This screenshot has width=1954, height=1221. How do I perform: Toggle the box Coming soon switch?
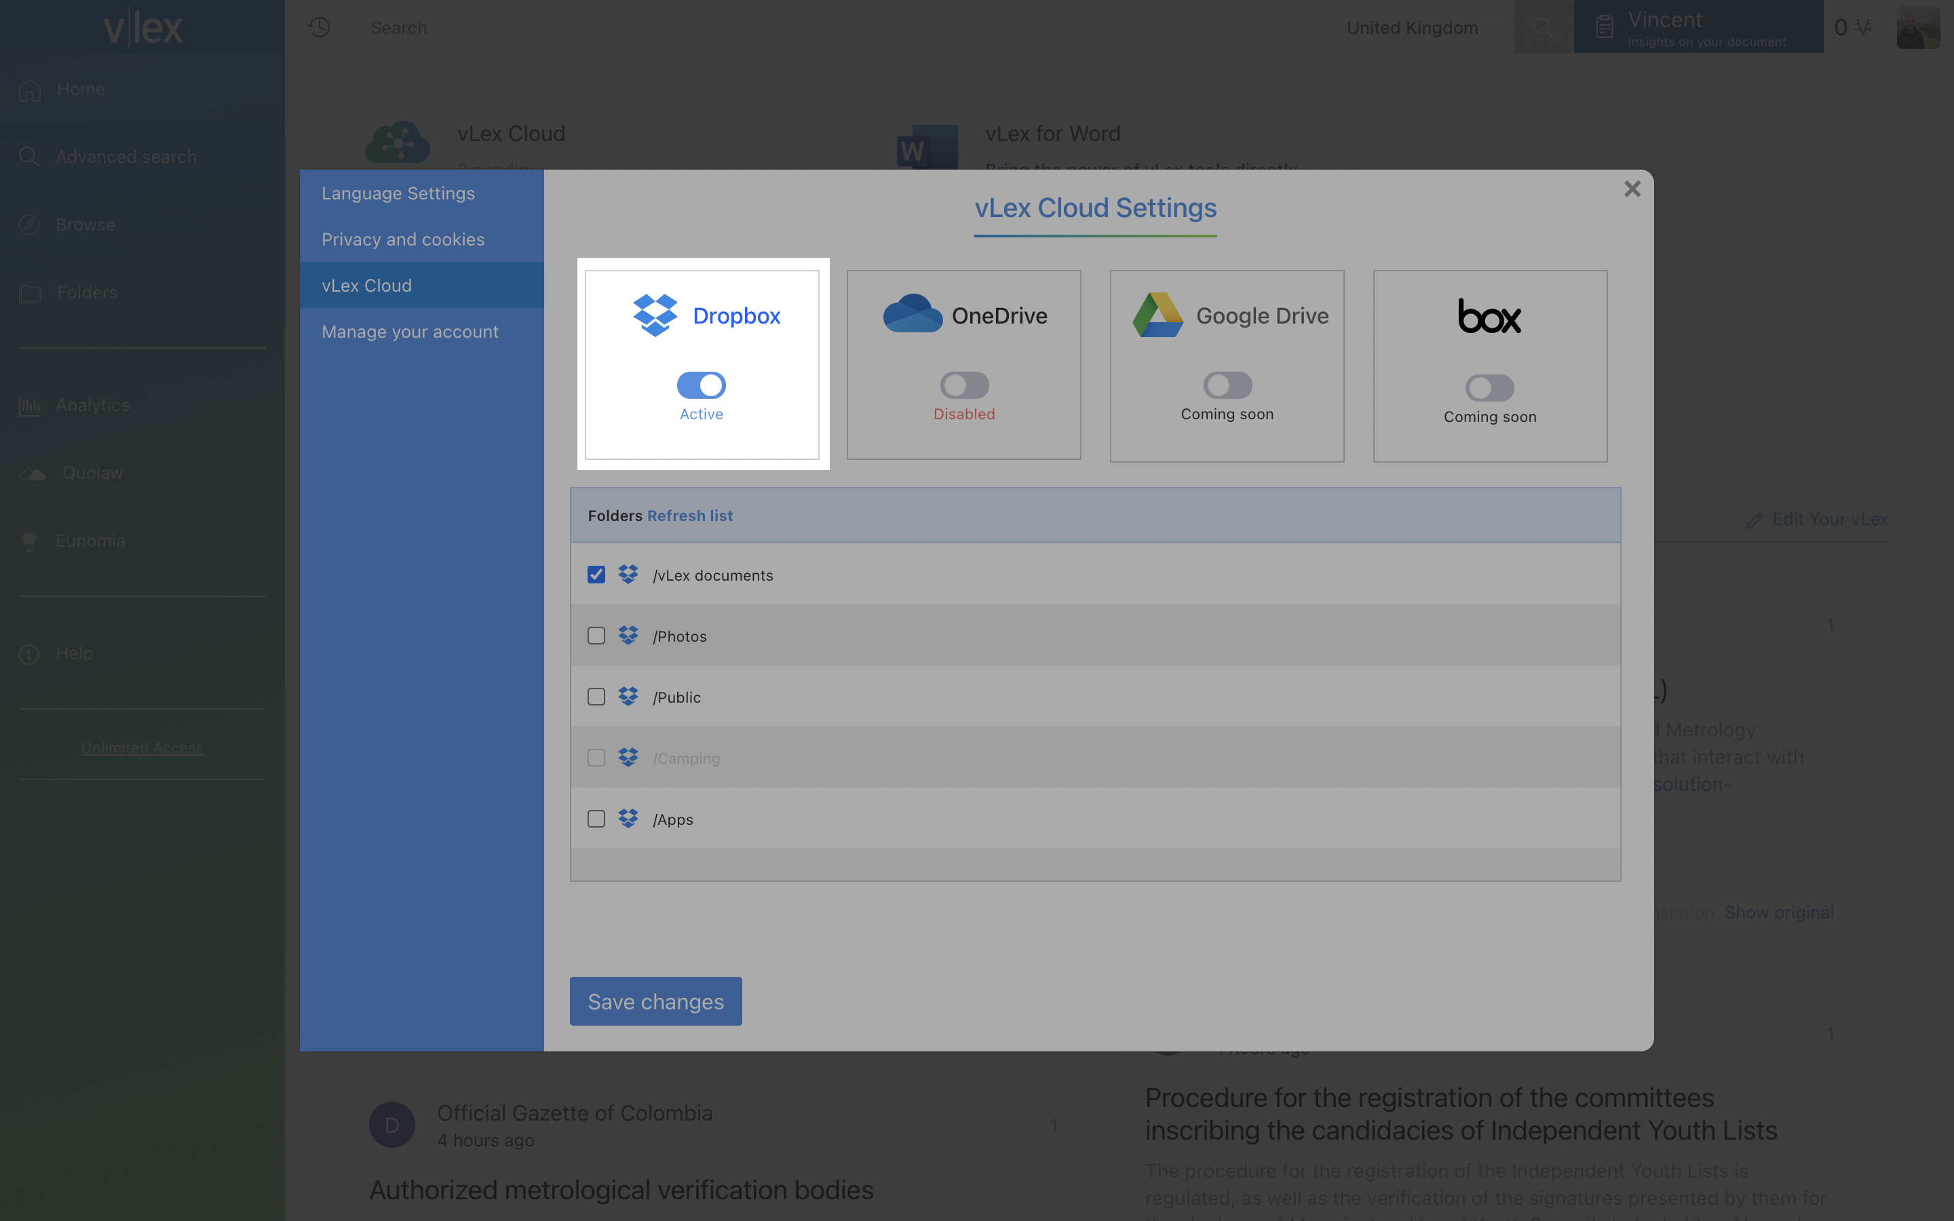tap(1490, 387)
